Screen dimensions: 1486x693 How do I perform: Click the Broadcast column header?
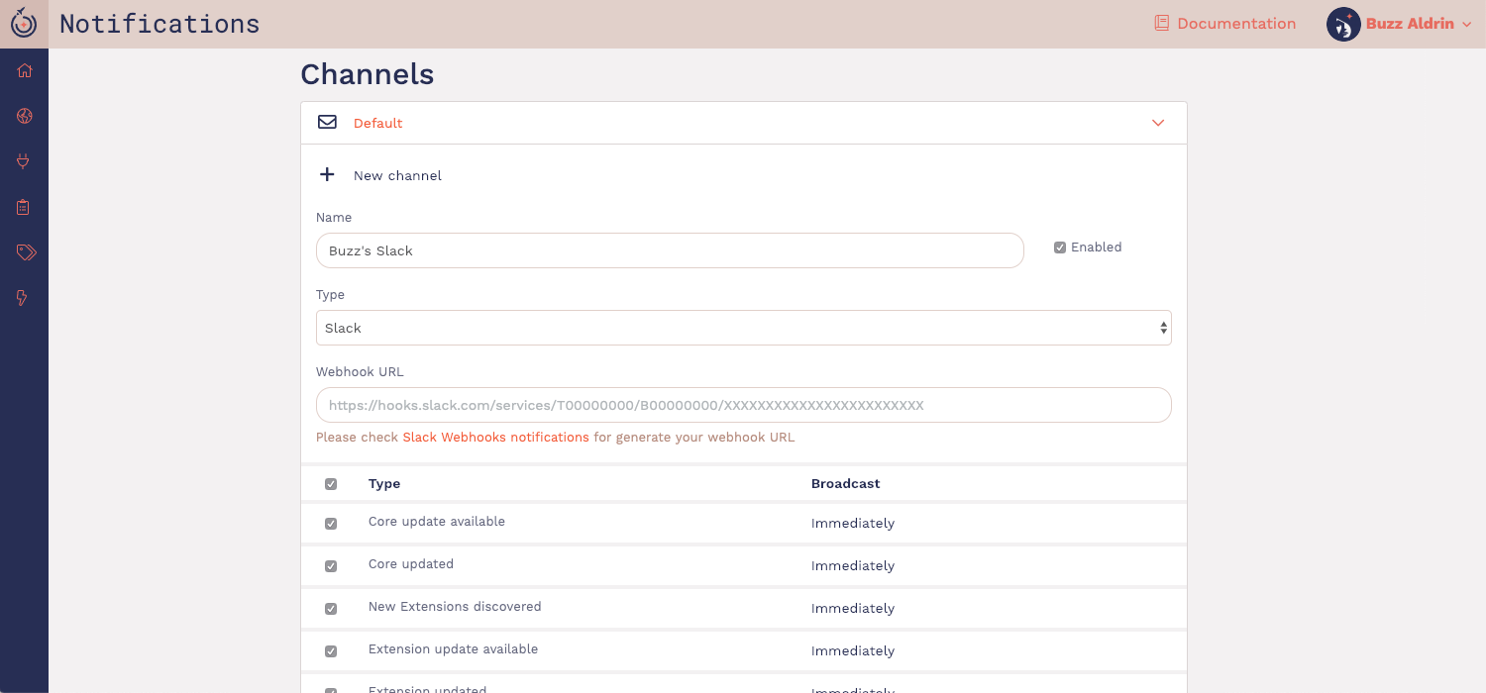pyautogui.click(x=846, y=484)
